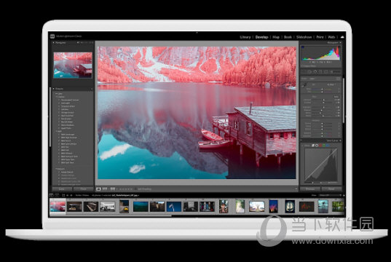
Task: Collapse the Tone Curve panel
Action: click(340, 140)
